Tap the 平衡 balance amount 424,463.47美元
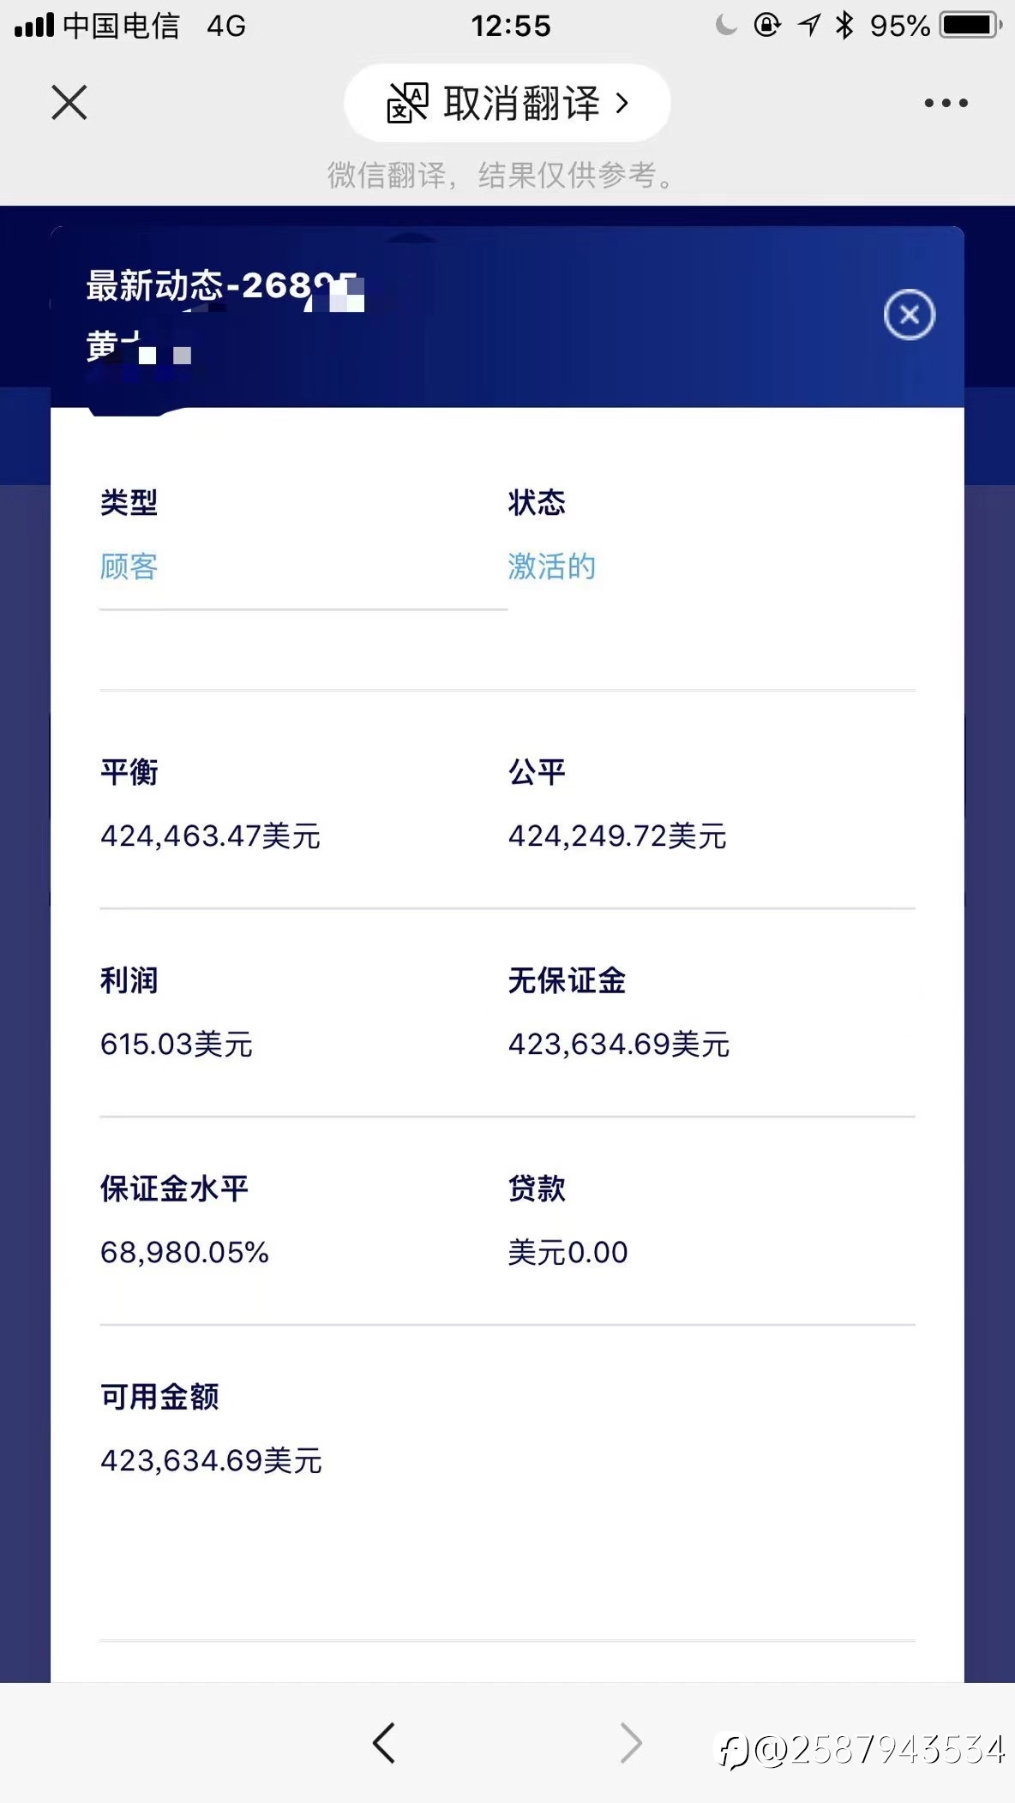Screen dimensions: 1015x1803 pos(210,836)
